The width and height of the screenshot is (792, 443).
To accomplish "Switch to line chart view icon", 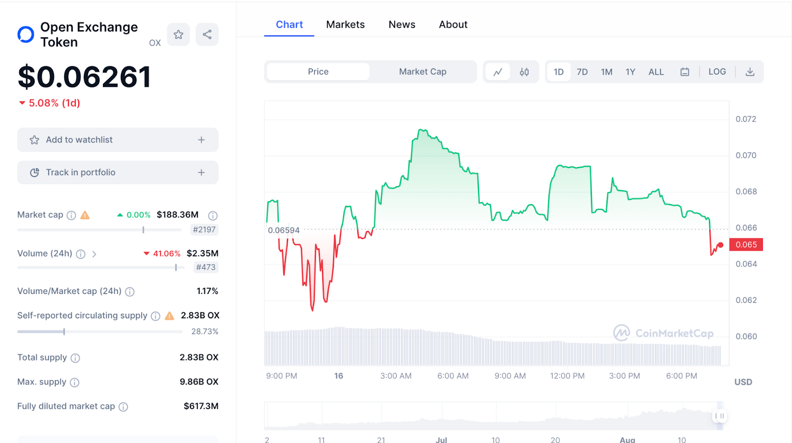I will tap(498, 72).
